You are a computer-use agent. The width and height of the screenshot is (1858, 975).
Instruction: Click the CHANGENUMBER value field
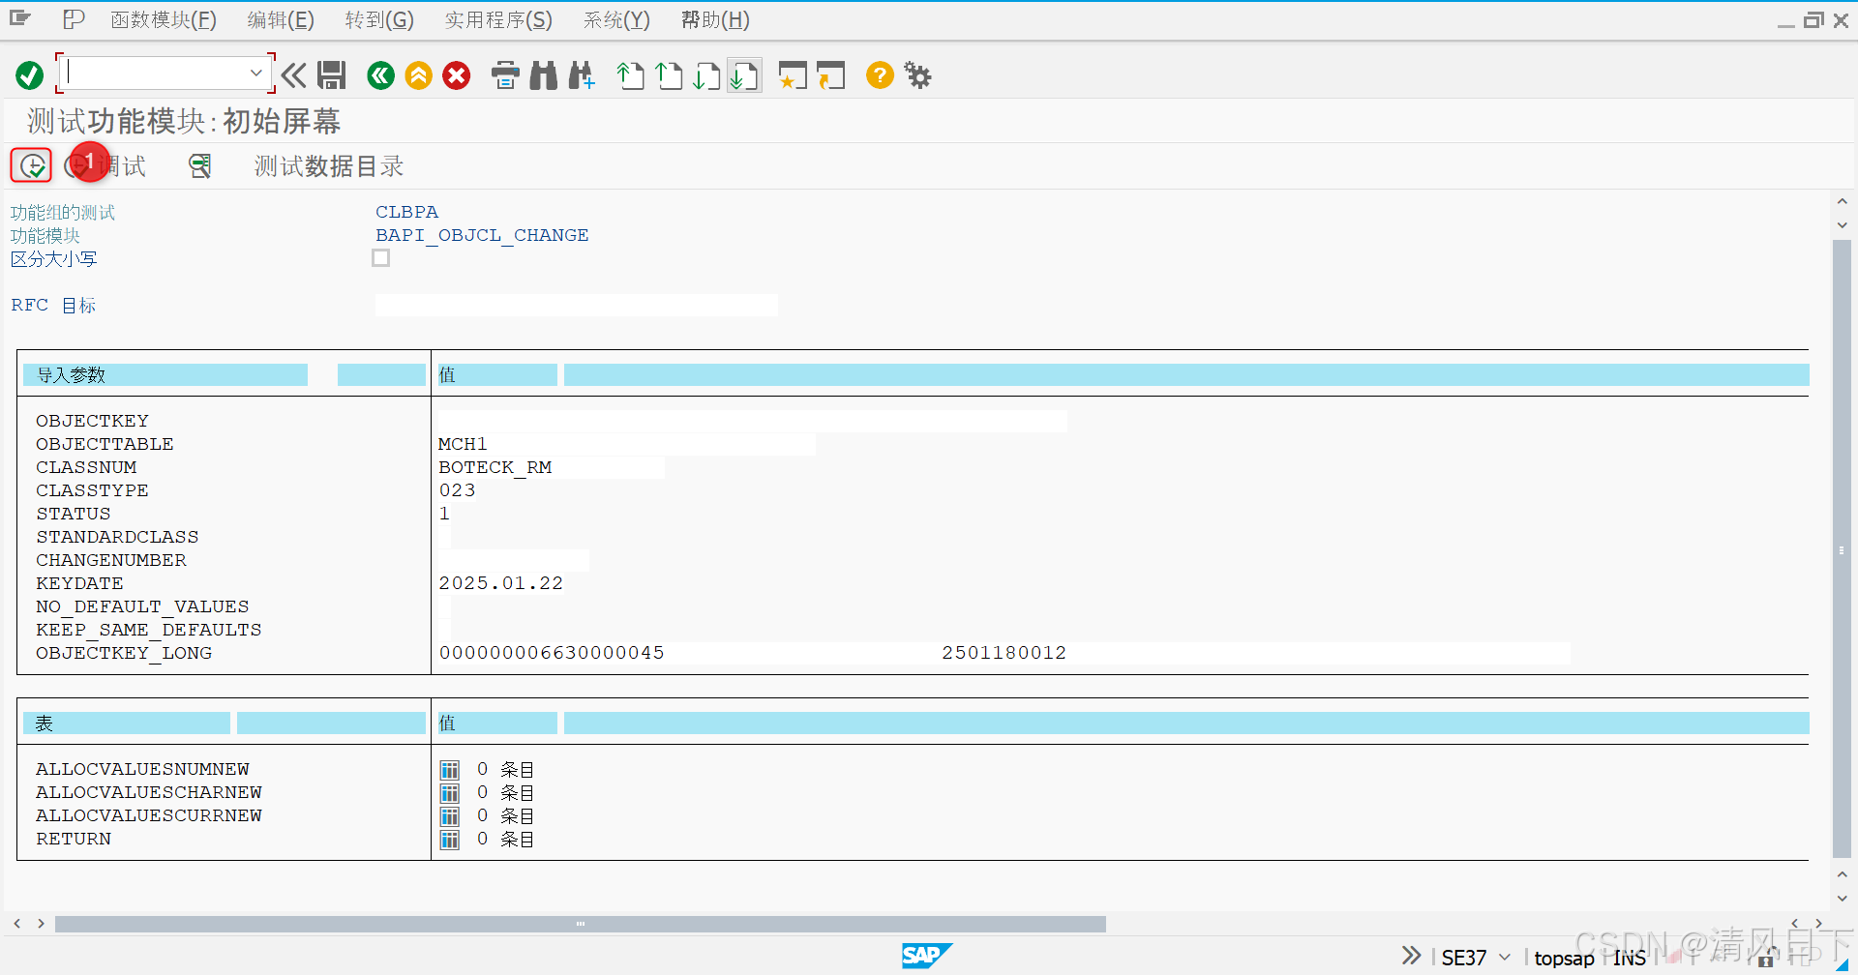(514, 561)
